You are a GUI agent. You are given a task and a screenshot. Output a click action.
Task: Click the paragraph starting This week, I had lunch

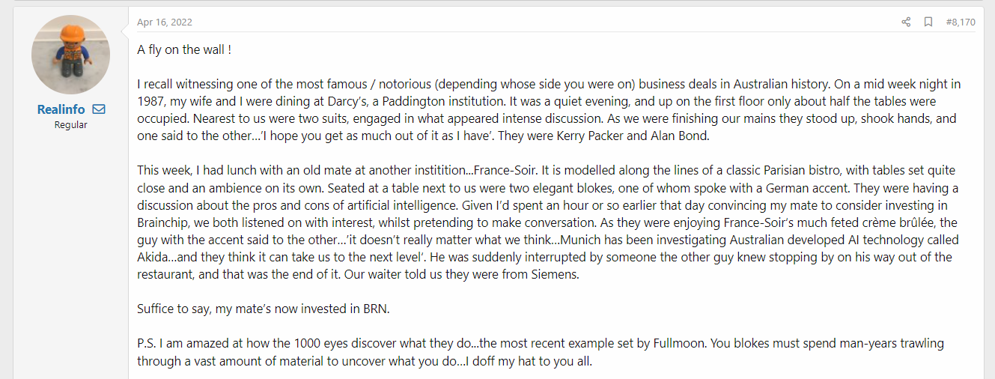pos(549,222)
